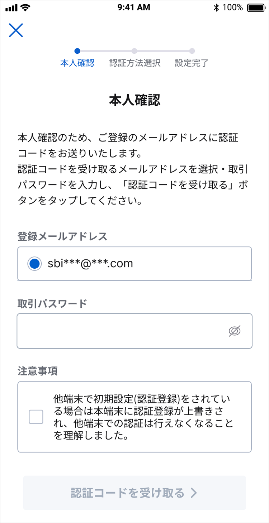Screen dimensions: 269x523
Task: Close the identity verification screen with X
Action: click(16, 30)
